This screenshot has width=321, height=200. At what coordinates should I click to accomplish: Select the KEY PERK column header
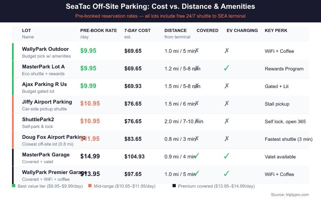pyautogui.click(x=276, y=30)
